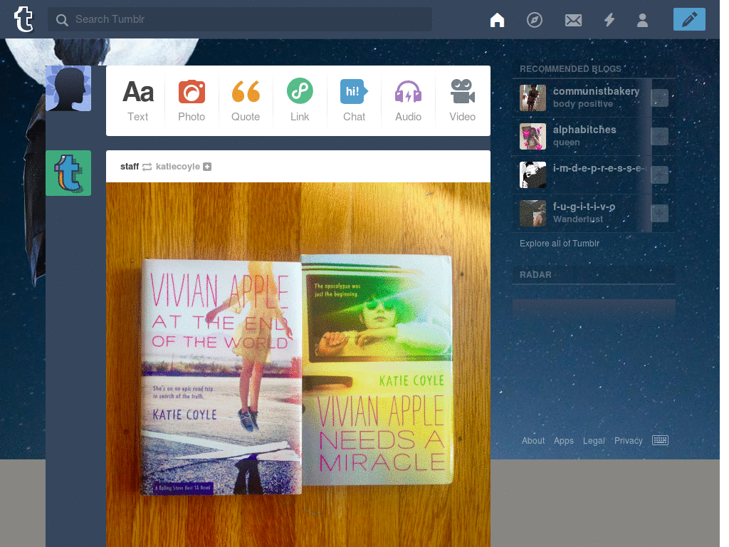The image size is (729, 547).
Task: Create a new Text post
Action: 138,101
